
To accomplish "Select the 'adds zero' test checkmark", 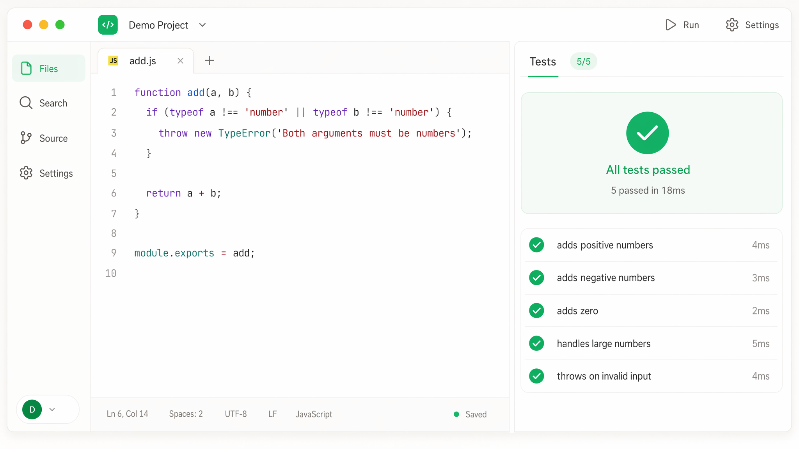I will click(536, 311).
